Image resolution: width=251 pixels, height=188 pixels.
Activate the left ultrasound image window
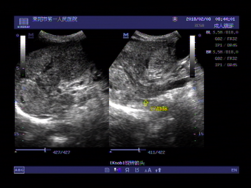pyautogui.click(x=62, y=89)
